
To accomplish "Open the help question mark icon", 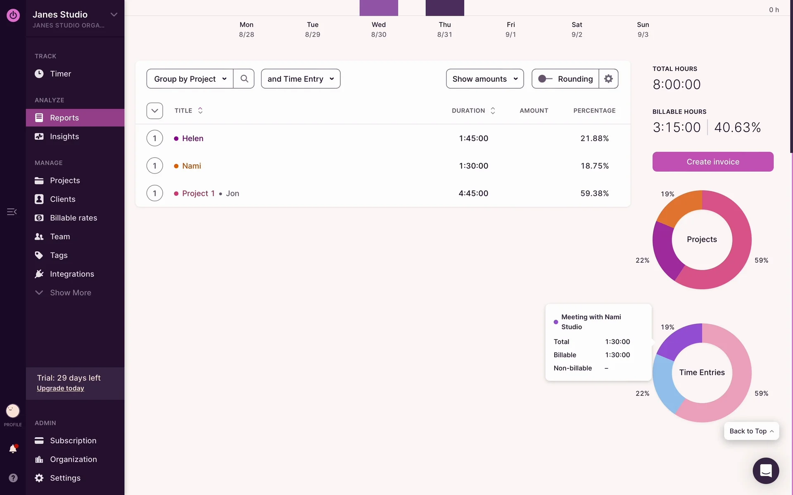I will (13, 478).
